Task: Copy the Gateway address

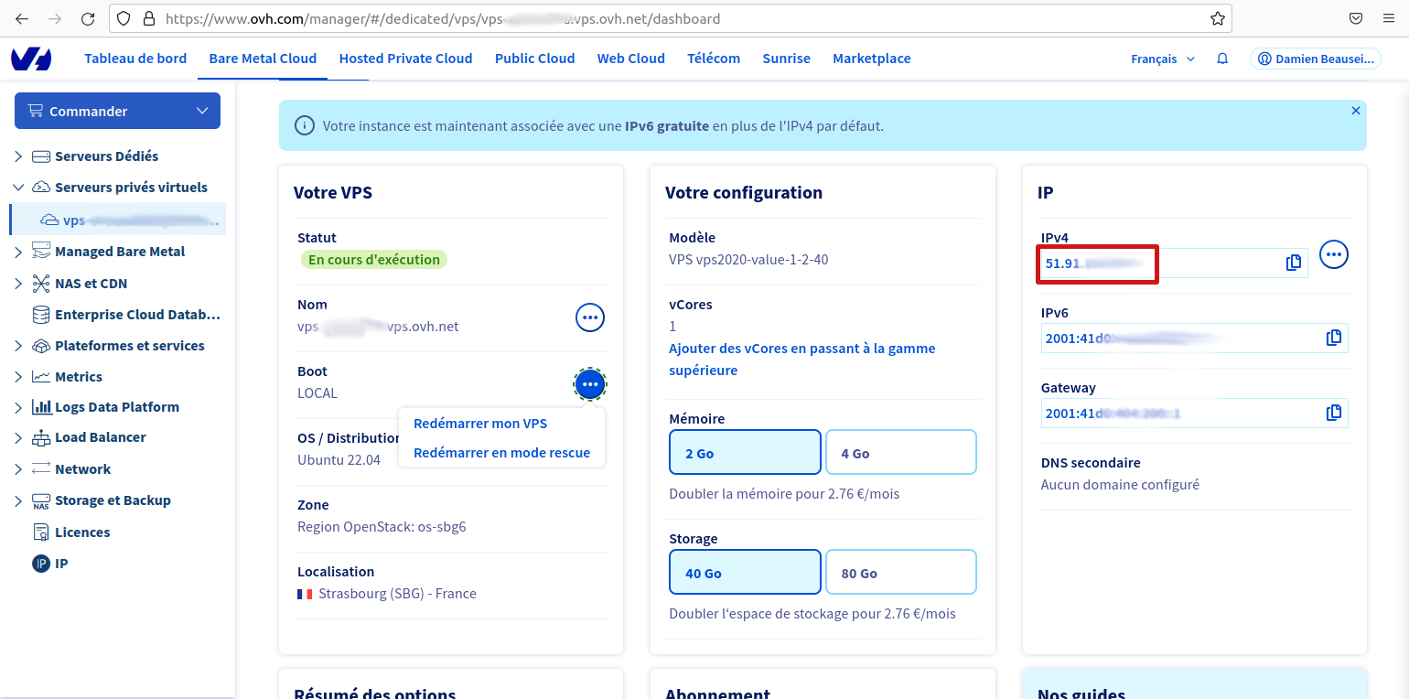Action: pyautogui.click(x=1334, y=413)
